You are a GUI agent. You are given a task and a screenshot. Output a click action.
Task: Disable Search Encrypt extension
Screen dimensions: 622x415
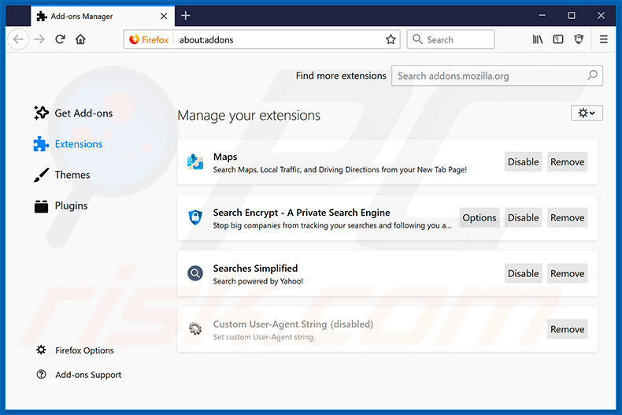(523, 217)
